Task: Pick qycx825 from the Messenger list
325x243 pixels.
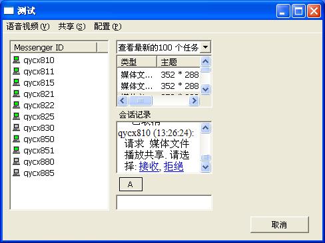Action: pos(39,117)
